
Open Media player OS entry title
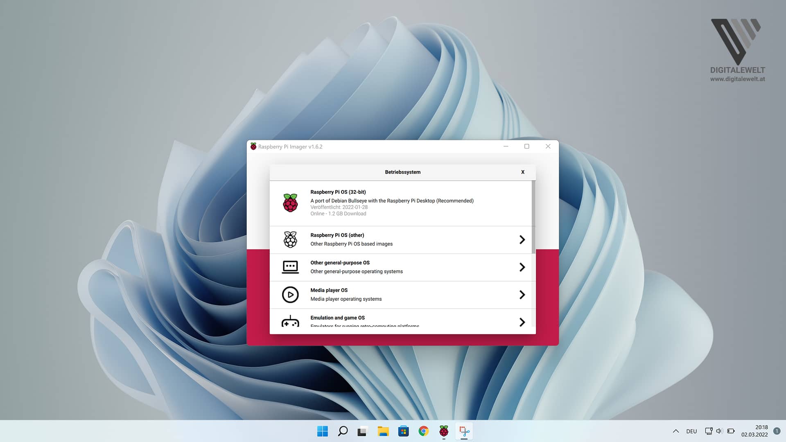pos(329,290)
